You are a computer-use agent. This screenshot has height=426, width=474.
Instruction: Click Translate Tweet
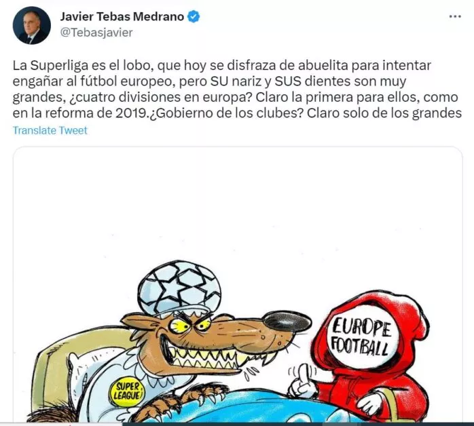(50, 130)
